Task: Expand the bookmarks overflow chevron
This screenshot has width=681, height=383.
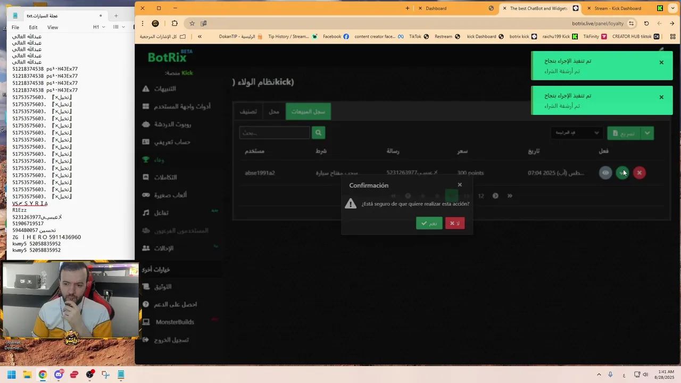Action: [200, 37]
